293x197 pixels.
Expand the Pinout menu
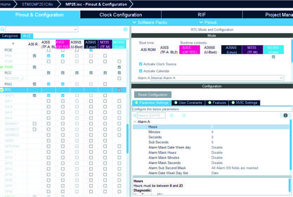pos(208,22)
